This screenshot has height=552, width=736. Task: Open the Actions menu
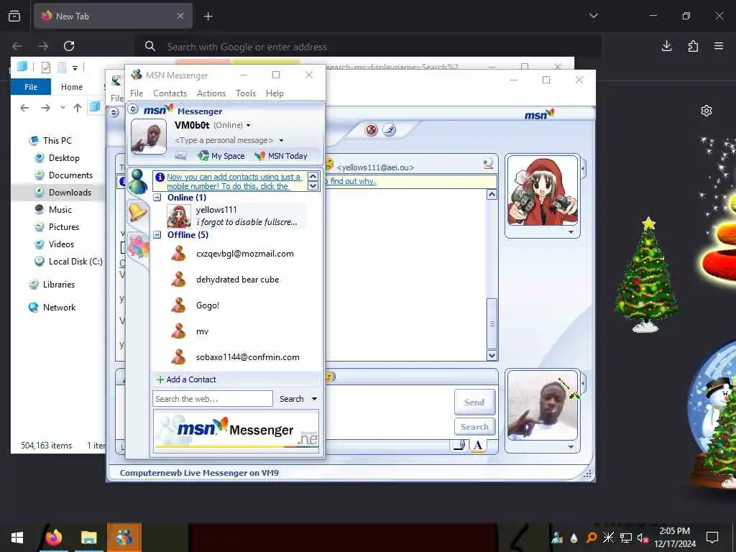pos(211,93)
